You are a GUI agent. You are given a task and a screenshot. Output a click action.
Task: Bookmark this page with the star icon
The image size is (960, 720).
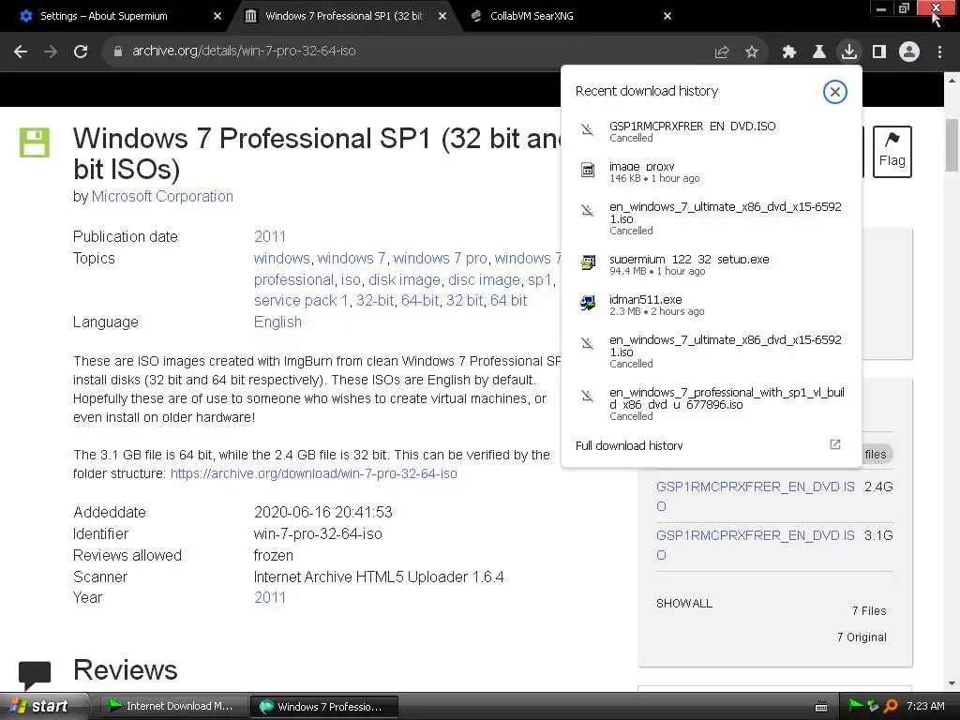click(x=752, y=52)
